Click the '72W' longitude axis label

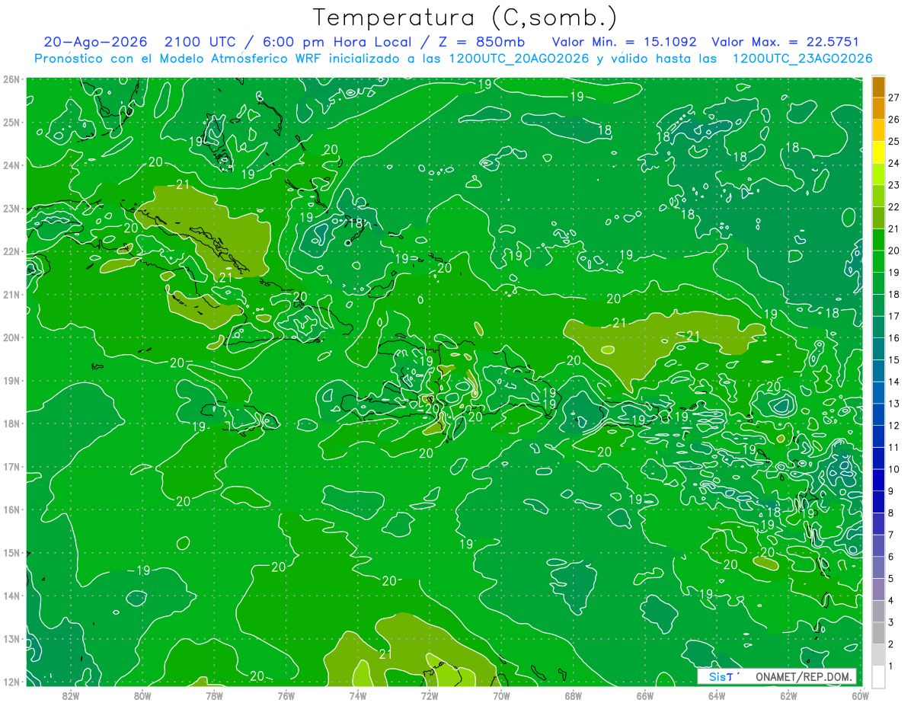click(x=430, y=695)
